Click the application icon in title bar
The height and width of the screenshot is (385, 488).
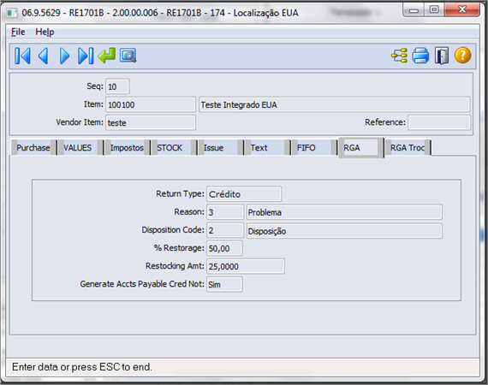12,13
